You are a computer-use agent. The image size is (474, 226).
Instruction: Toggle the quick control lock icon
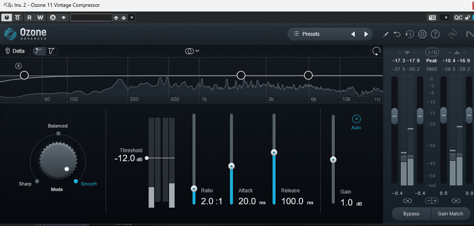coord(467,17)
